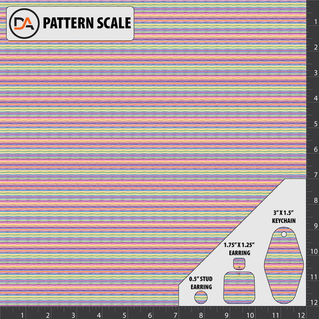Click the DA circular logo
This screenshot has height=319, width=319.
24,23
